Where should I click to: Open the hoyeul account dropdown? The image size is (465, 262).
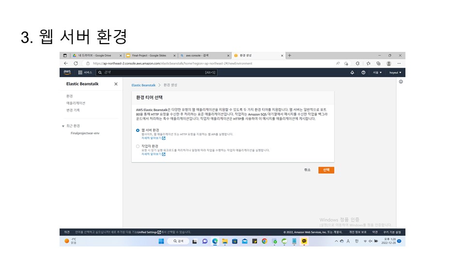395,72
